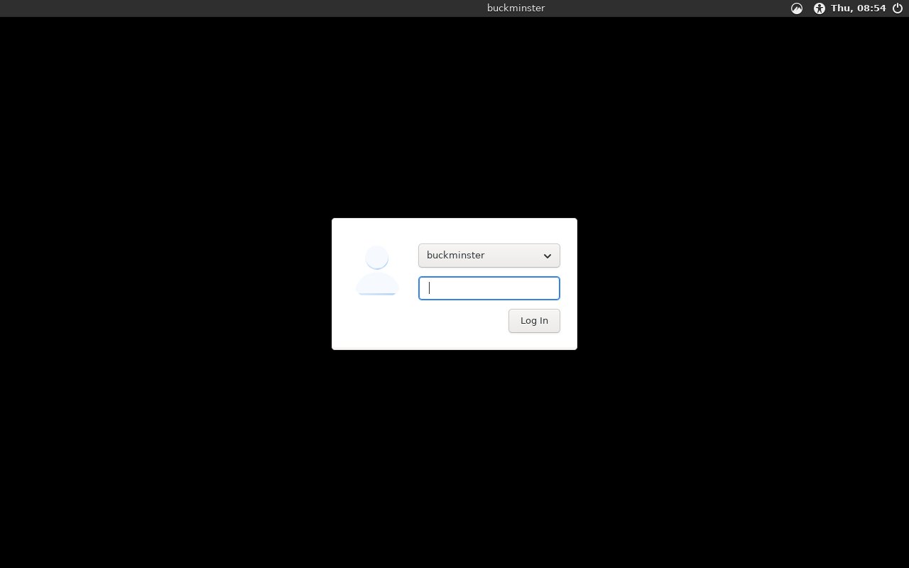Click inside the empty password box
This screenshot has height=568, width=909.
(x=497, y=288)
